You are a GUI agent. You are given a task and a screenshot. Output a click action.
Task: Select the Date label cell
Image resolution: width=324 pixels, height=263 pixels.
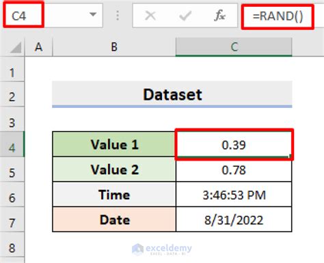114,219
